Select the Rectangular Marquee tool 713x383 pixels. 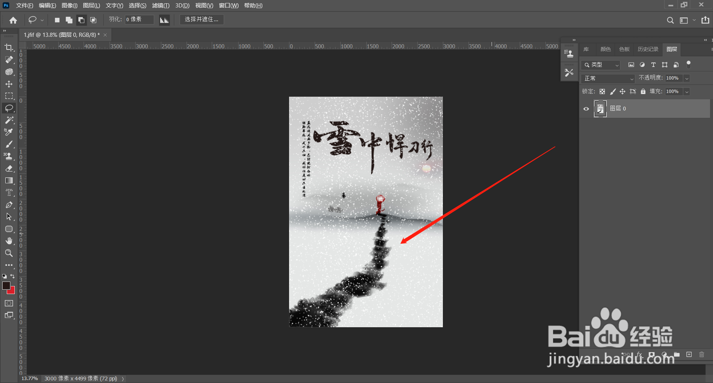tap(9, 96)
